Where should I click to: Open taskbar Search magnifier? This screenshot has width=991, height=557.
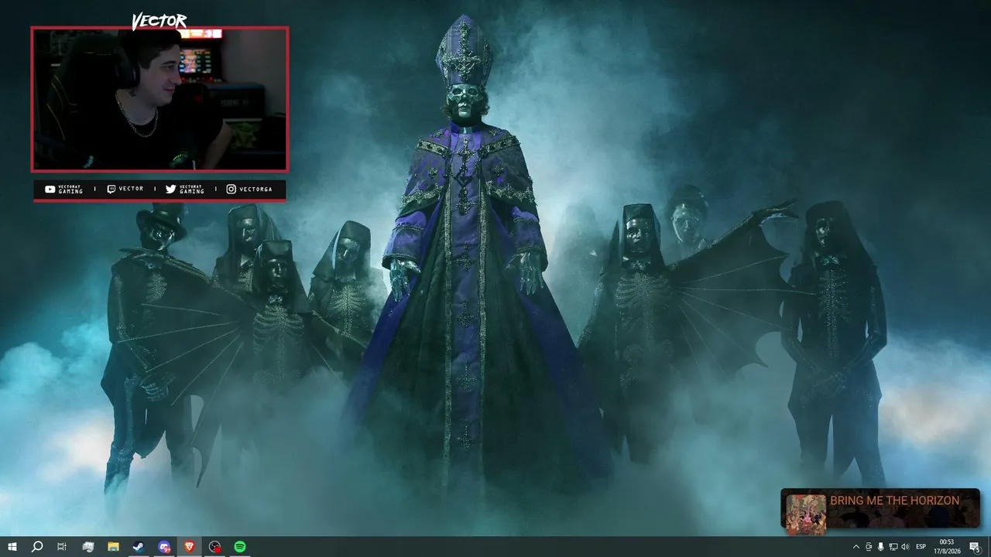coord(36,546)
